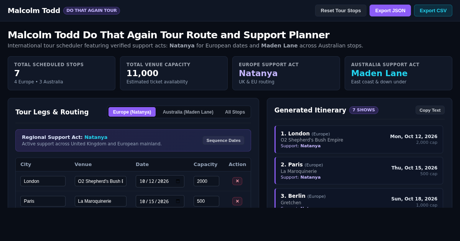Click the Generated Itinerary heading
This screenshot has width=460, height=241.
310,110
